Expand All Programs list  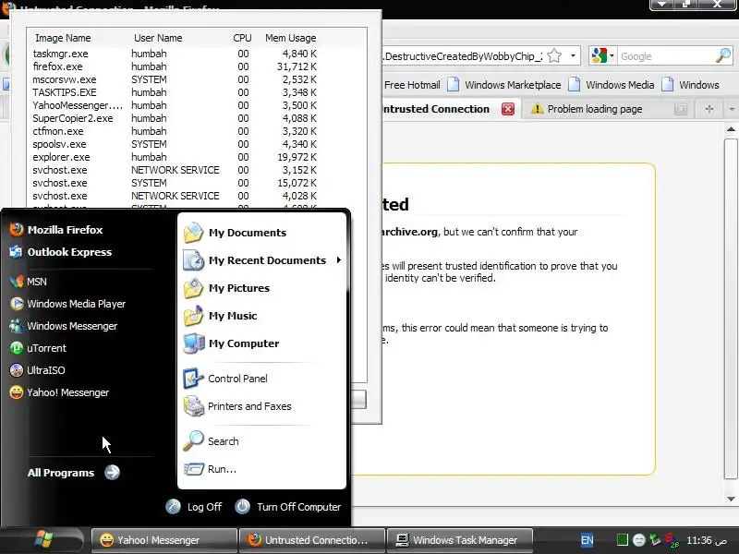click(74, 473)
